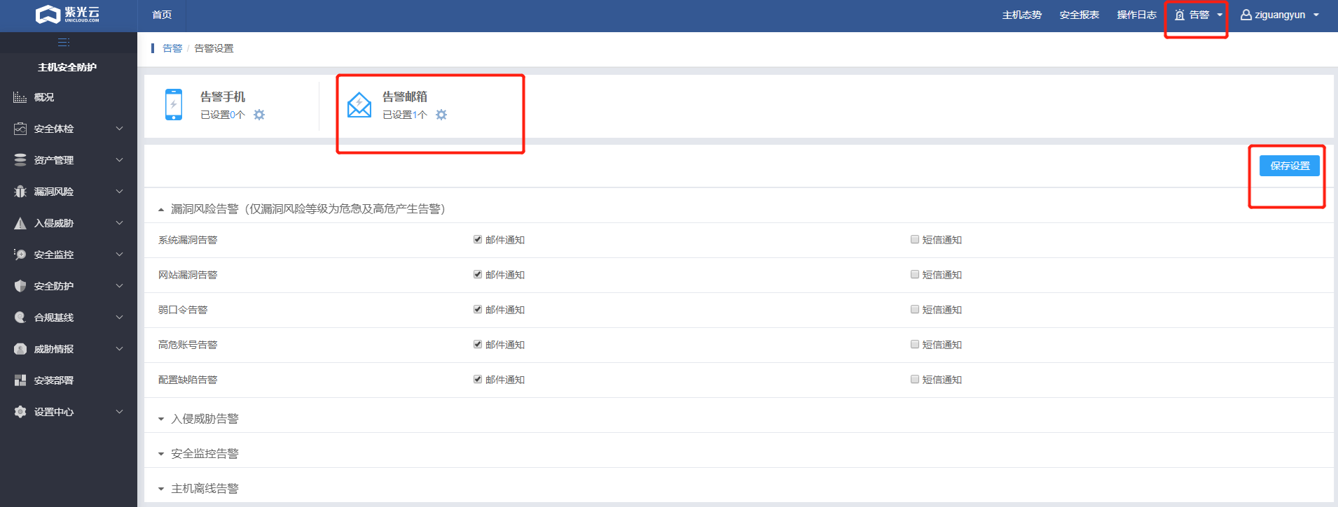The image size is (1338, 507).
Task: Expand 设置中心 sidebar chevron
Action: click(119, 412)
